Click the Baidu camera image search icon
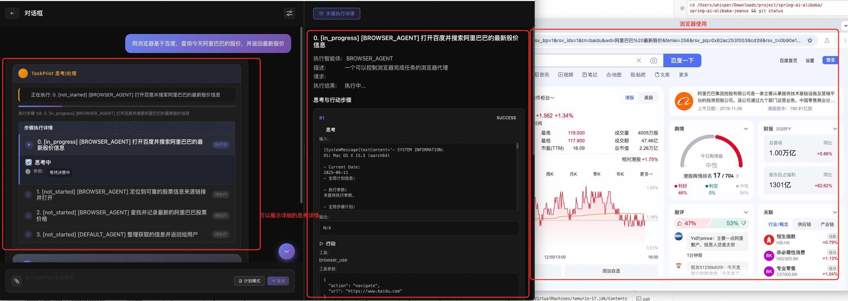848x301 pixels. (654, 60)
